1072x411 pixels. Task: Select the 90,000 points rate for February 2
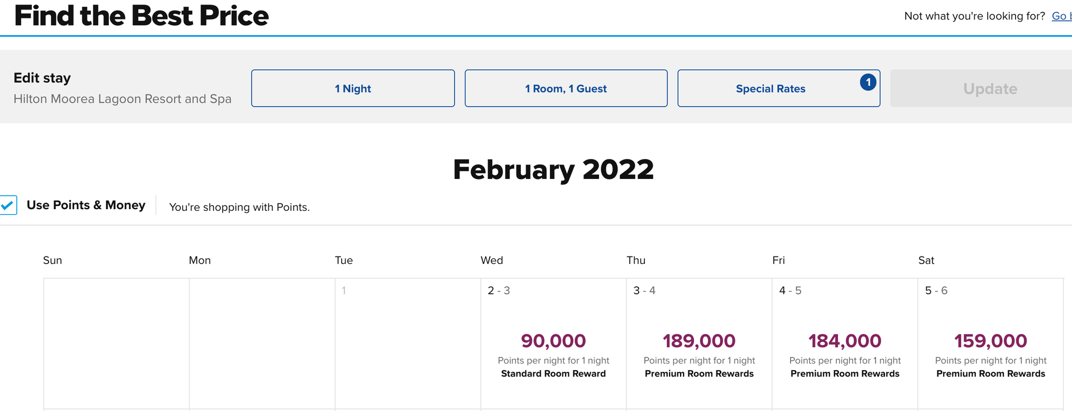click(552, 341)
